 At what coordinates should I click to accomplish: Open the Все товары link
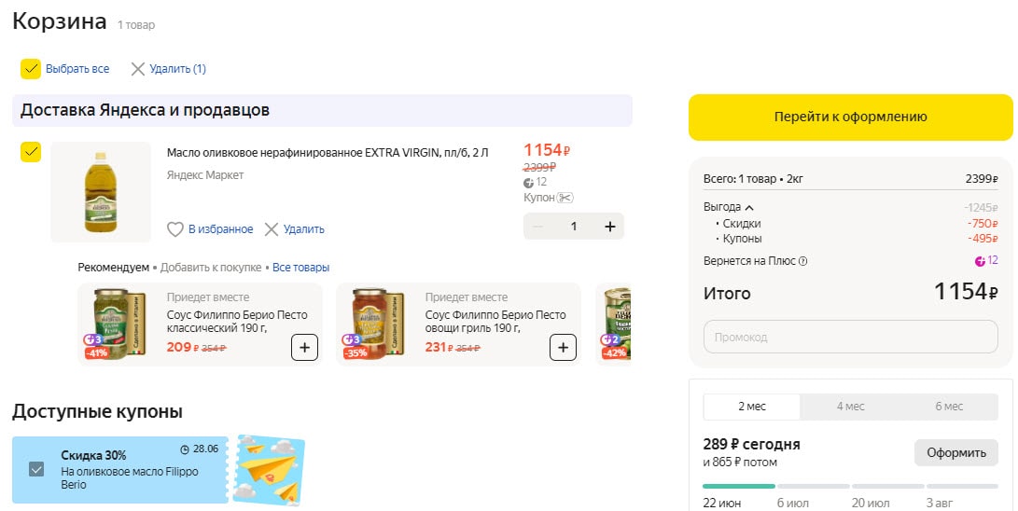(x=300, y=268)
